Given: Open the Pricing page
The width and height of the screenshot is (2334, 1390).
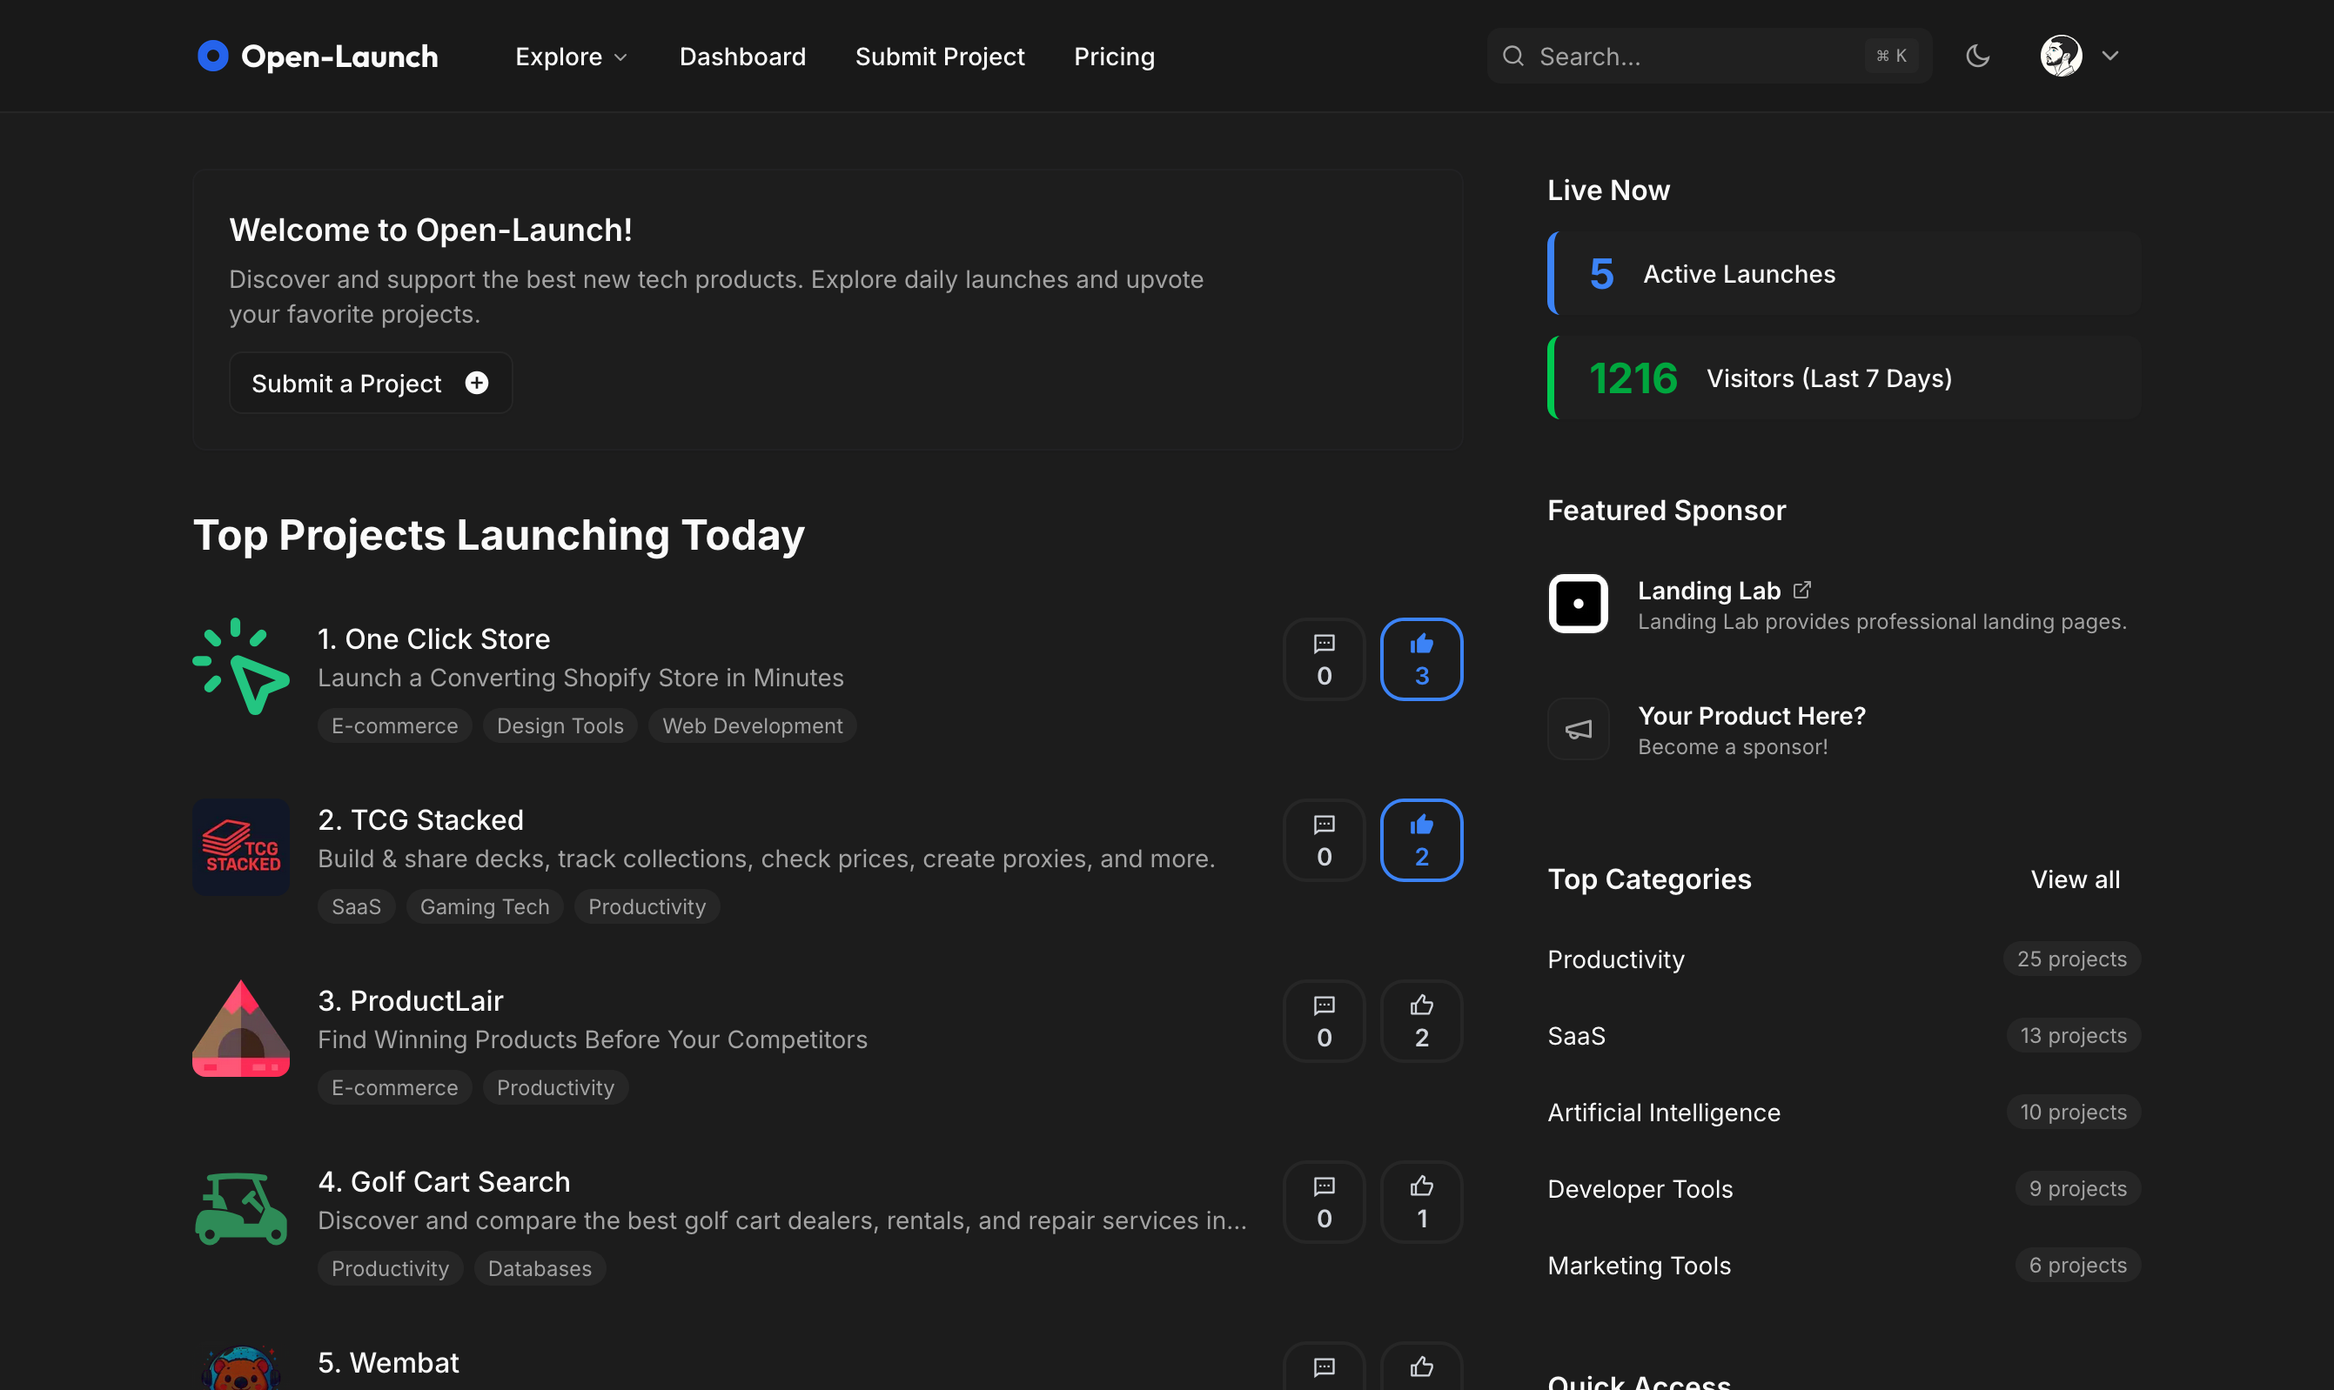Looking at the screenshot, I should [1113, 57].
